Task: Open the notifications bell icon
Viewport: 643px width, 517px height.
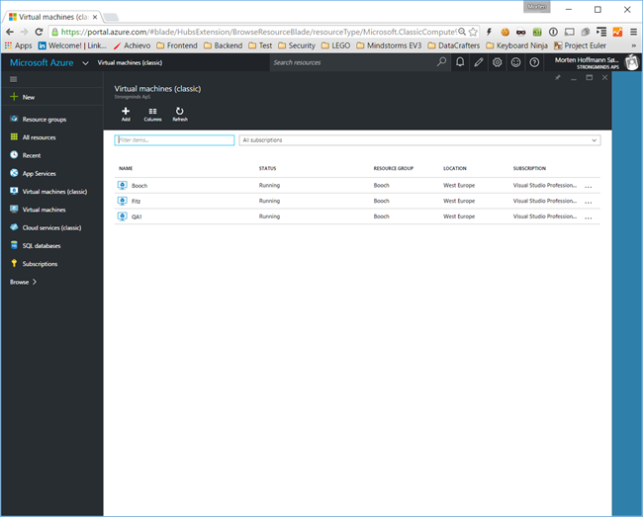Action: pos(460,62)
